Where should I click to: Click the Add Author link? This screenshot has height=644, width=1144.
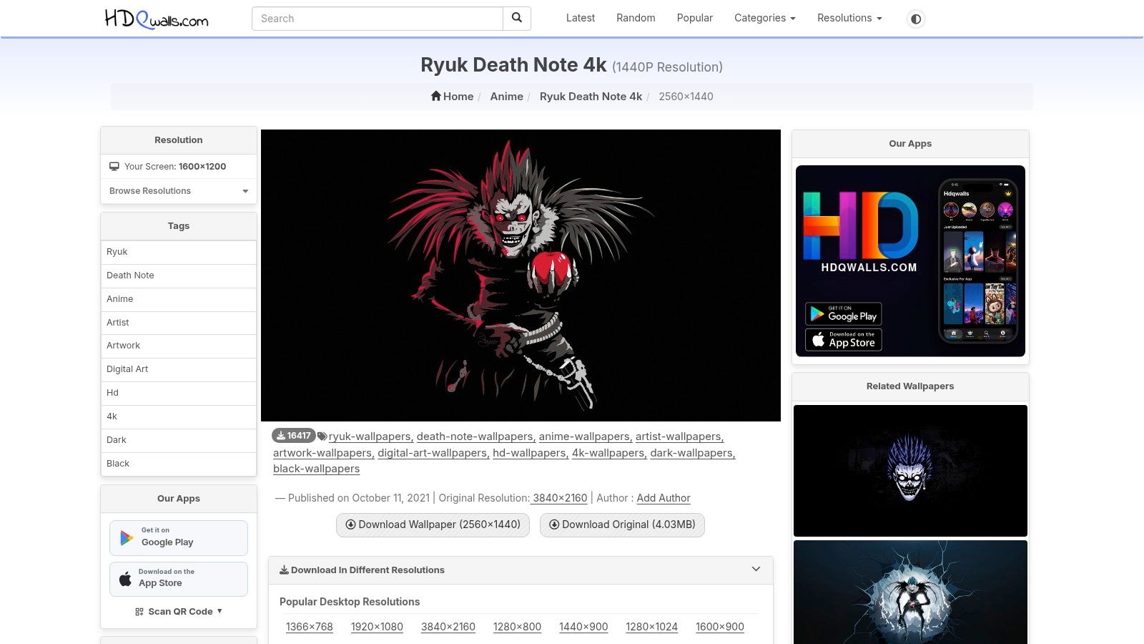(x=664, y=498)
